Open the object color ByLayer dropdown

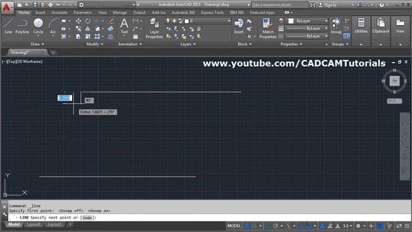326,21
